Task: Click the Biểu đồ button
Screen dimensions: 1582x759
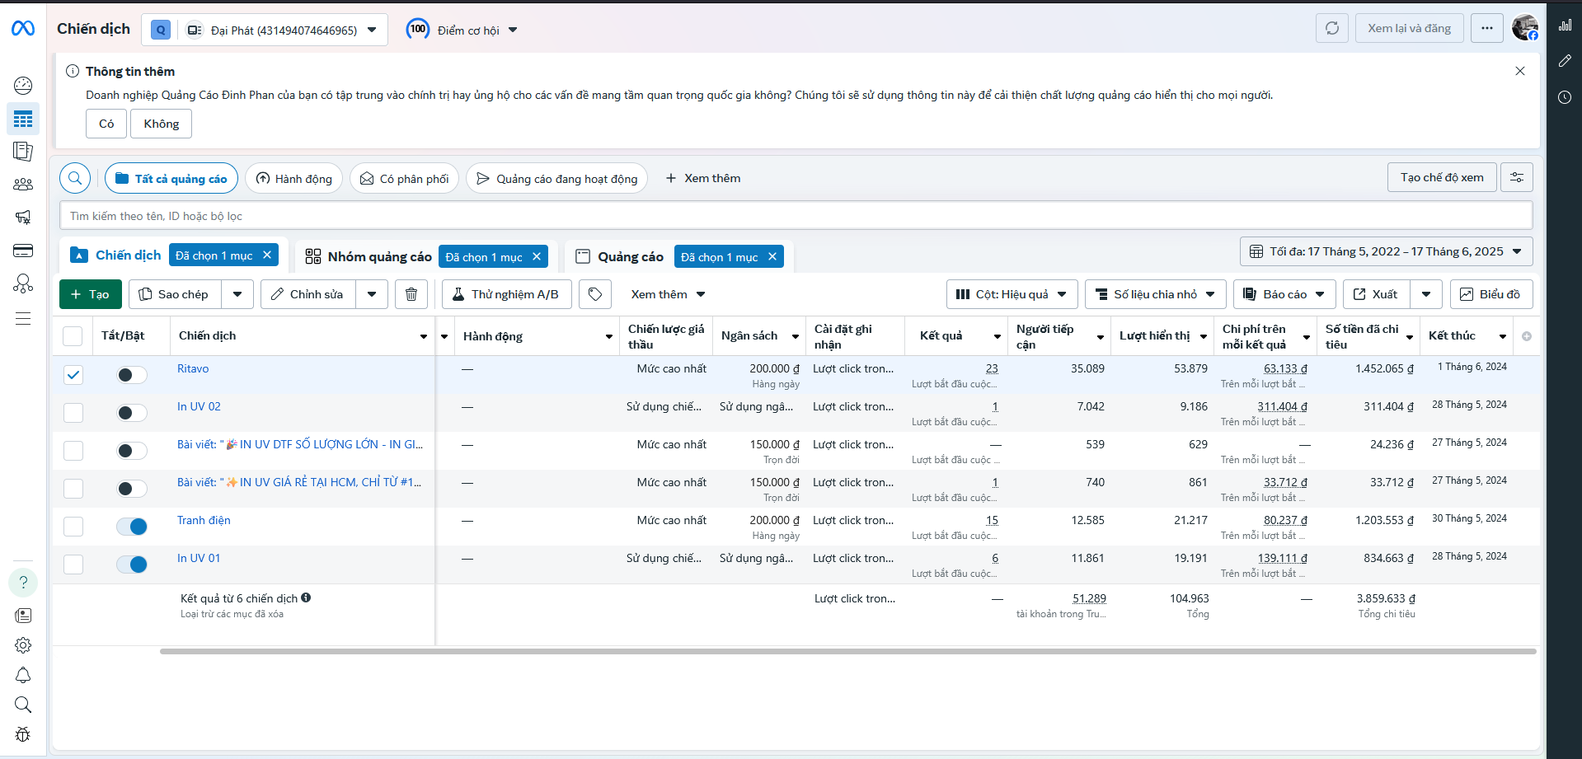Action: [1491, 294]
